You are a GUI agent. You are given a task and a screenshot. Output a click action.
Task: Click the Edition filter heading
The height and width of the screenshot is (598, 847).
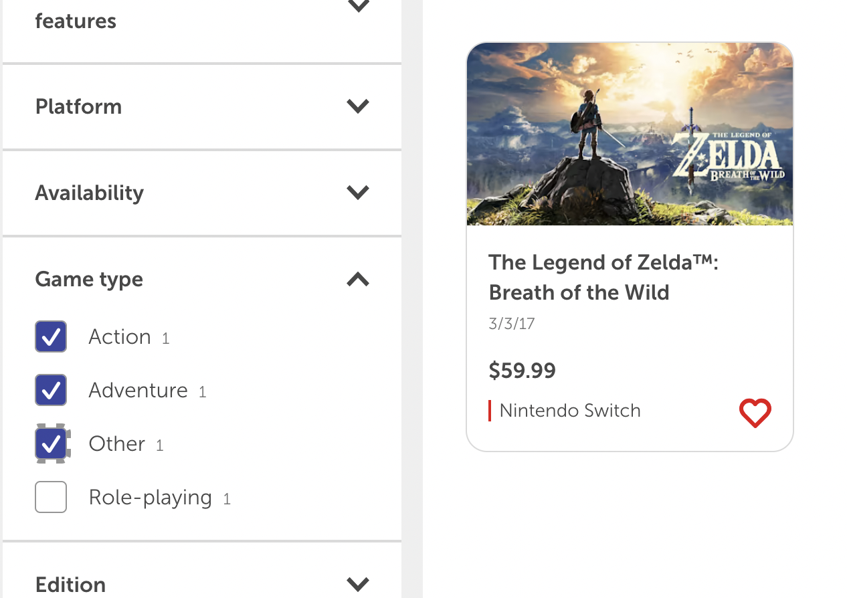pos(70,584)
